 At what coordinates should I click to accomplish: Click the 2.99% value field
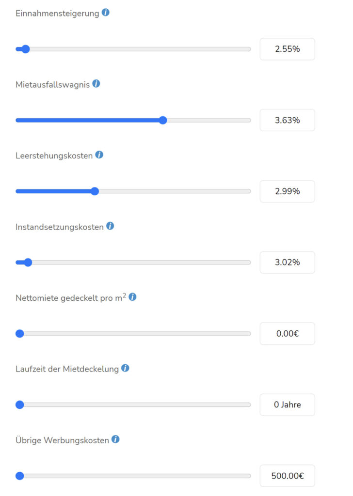(x=288, y=191)
